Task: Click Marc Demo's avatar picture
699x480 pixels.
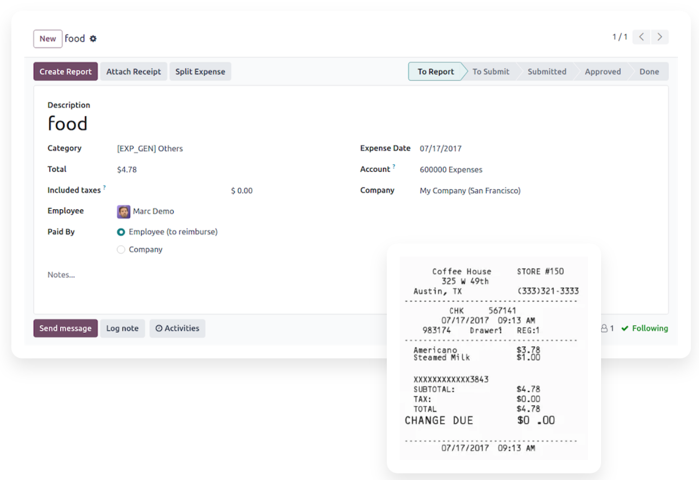Action: [x=123, y=211]
